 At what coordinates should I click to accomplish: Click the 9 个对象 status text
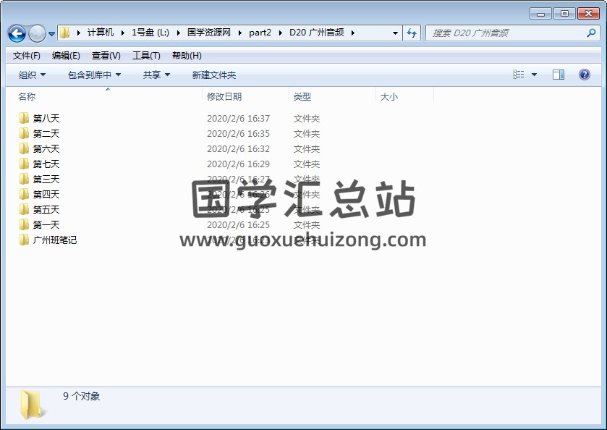tap(81, 396)
